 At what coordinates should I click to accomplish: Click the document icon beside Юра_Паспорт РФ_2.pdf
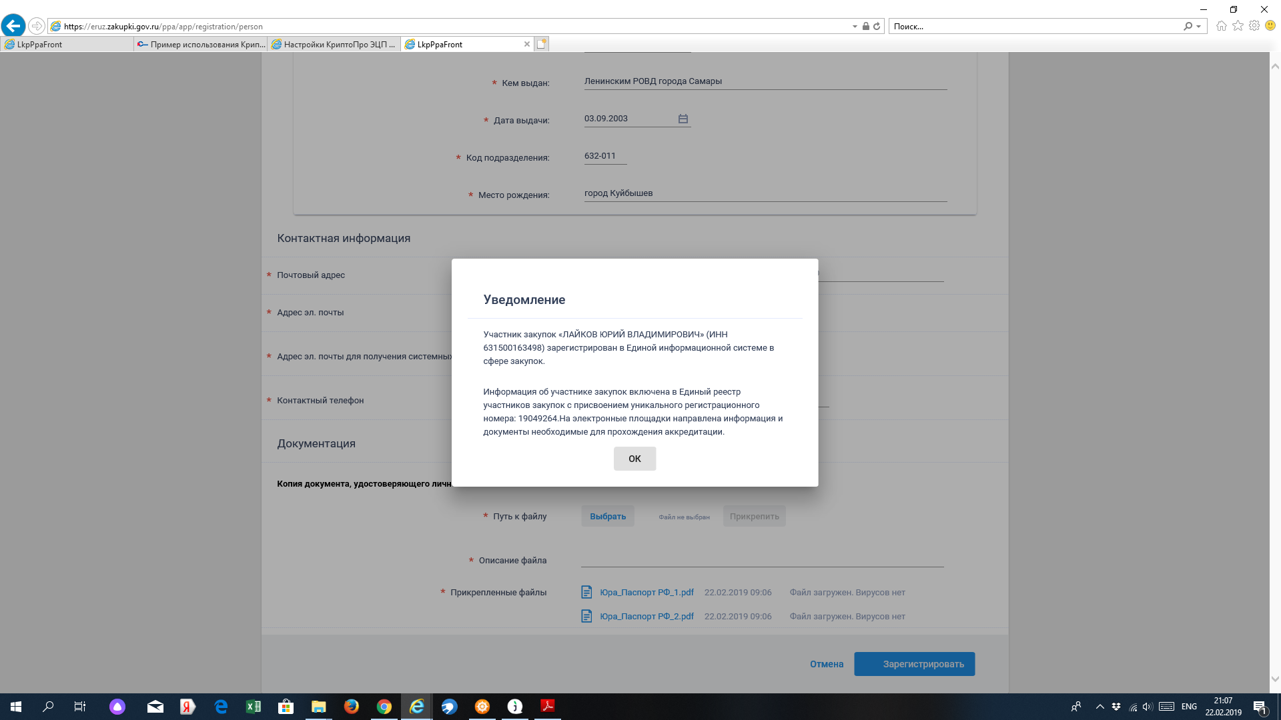(586, 616)
